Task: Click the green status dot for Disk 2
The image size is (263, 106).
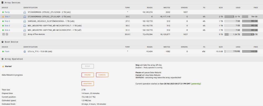Action: (3, 21)
